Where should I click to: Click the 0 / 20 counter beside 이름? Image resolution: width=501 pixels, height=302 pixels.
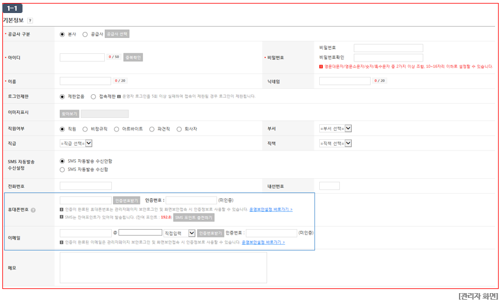click(x=120, y=81)
